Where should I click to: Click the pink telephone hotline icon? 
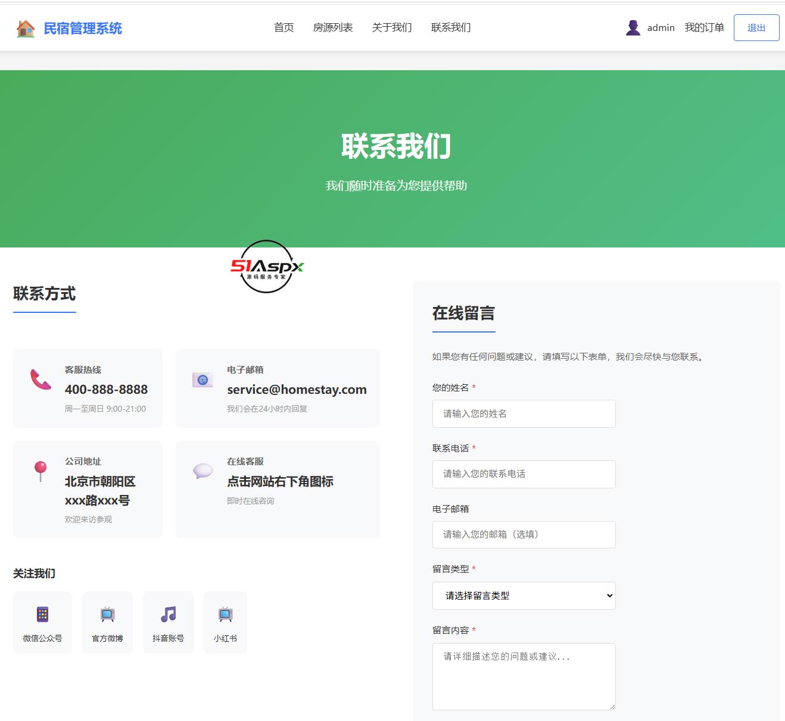pos(41,380)
